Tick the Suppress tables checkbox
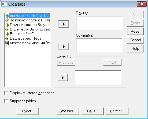The height and width of the screenshot is (119, 148). click(x=6, y=101)
